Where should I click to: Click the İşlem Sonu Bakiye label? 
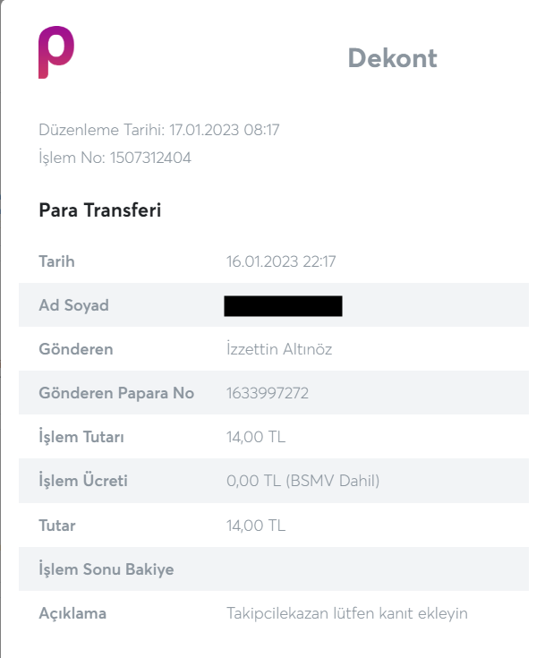106,568
